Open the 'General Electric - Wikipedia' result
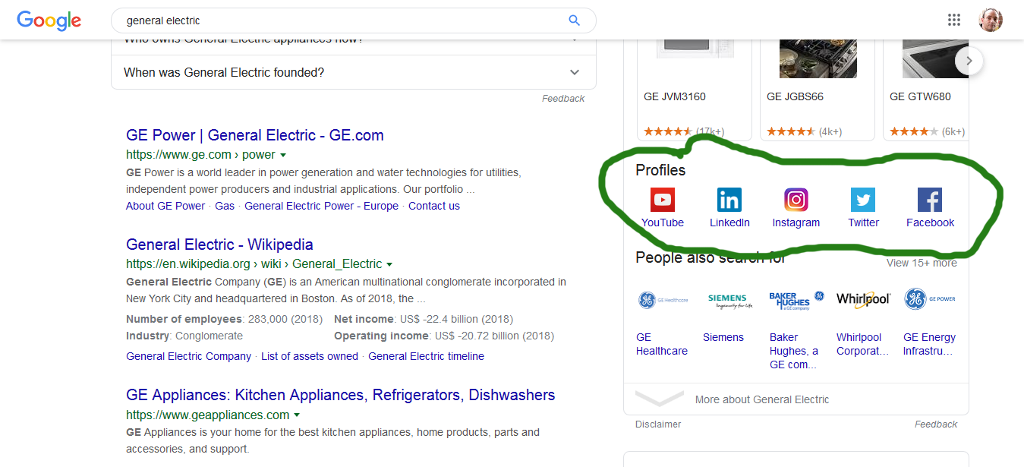The width and height of the screenshot is (1024, 467). coord(219,245)
